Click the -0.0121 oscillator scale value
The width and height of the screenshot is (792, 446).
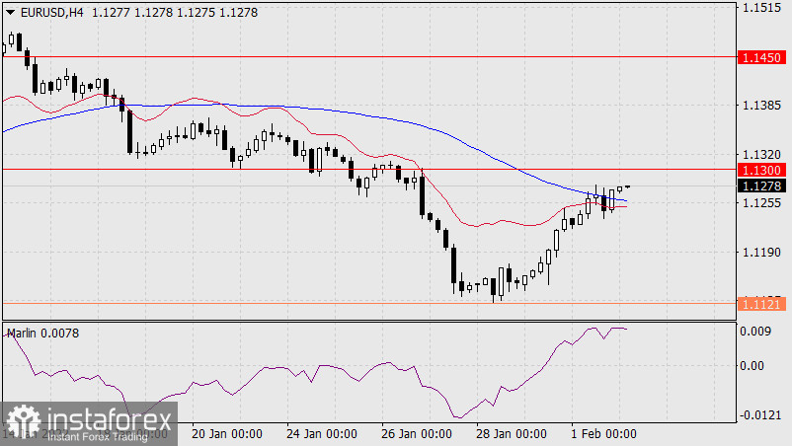pyautogui.click(x=760, y=413)
